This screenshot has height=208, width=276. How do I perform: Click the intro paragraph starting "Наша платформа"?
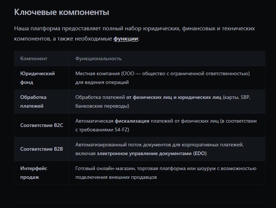coord(134,33)
